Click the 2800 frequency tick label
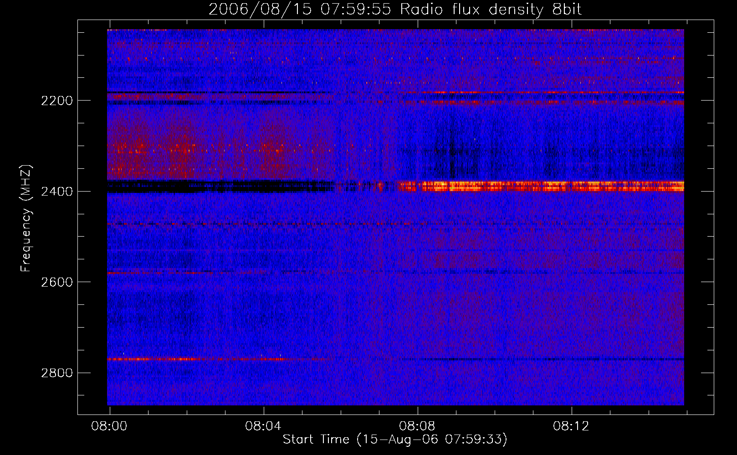737x455 pixels. point(57,373)
